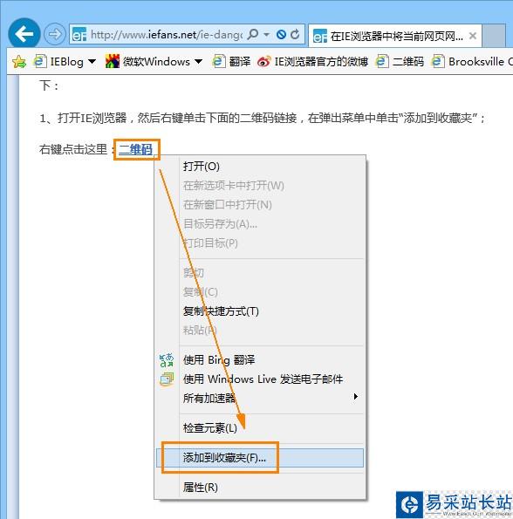The image size is (513, 519).
Task: Expand the IEBlog dropdown arrow
Action: pyautogui.click(x=92, y=62)
